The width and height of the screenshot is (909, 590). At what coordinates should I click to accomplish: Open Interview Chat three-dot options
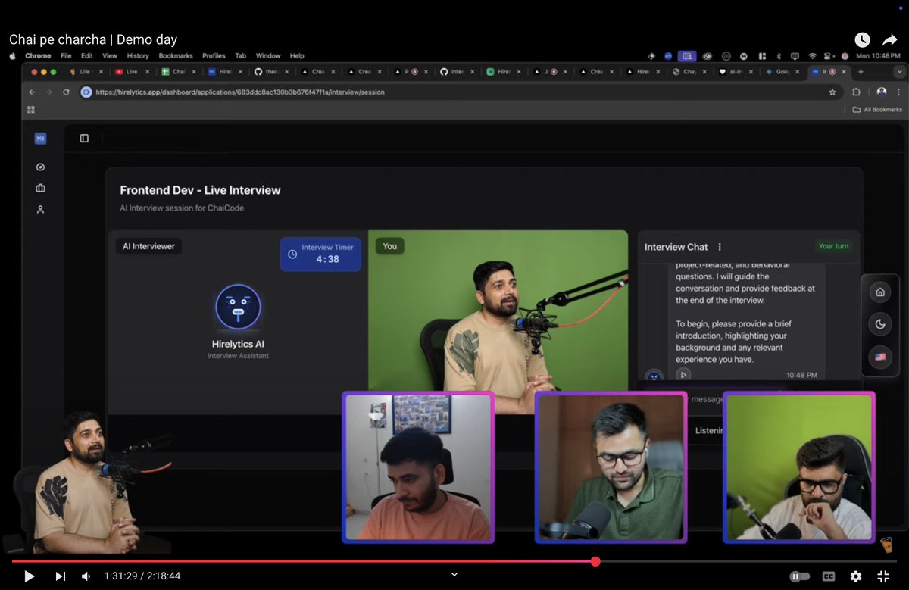point(720,247)
